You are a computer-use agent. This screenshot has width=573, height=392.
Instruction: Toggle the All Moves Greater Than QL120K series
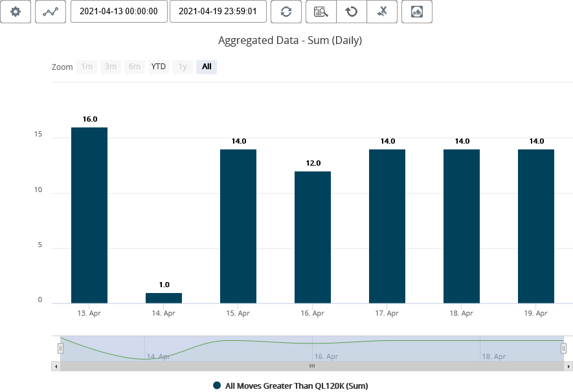coord(291,386)
